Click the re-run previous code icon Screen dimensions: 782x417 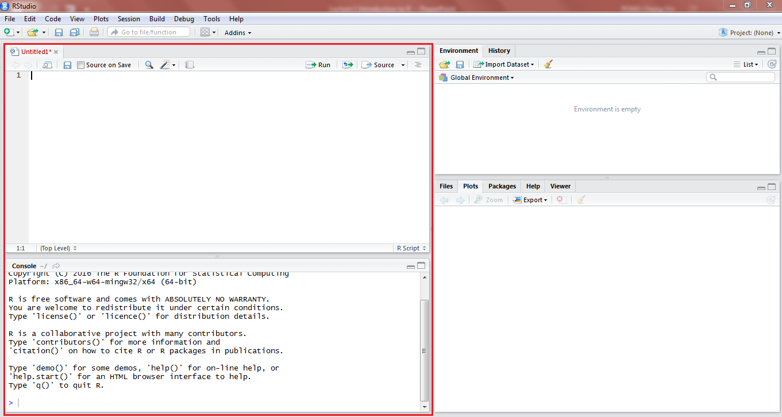point(347,65)
